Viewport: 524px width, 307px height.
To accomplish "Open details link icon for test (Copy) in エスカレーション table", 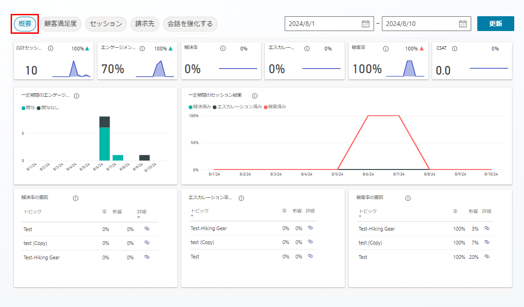I will pos(310,242).
